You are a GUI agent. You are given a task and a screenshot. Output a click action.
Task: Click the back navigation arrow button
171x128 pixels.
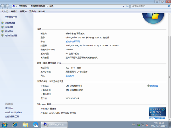tap(3, 6)
